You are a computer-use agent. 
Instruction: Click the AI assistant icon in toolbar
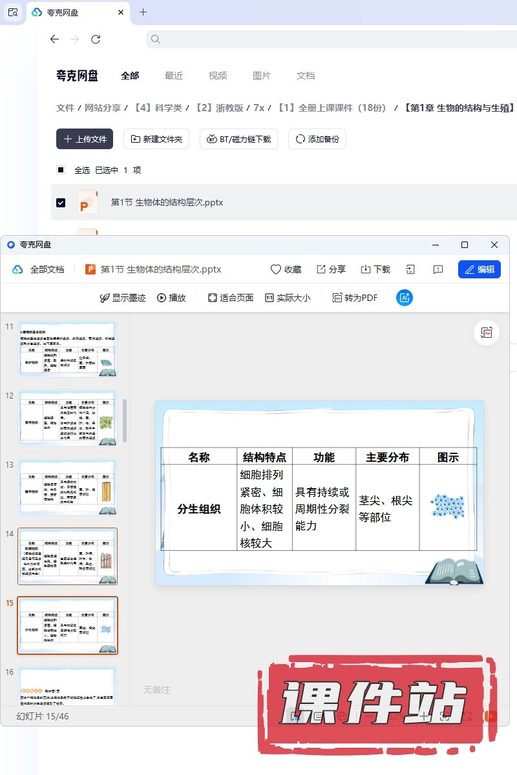click(x=405, y=298)
